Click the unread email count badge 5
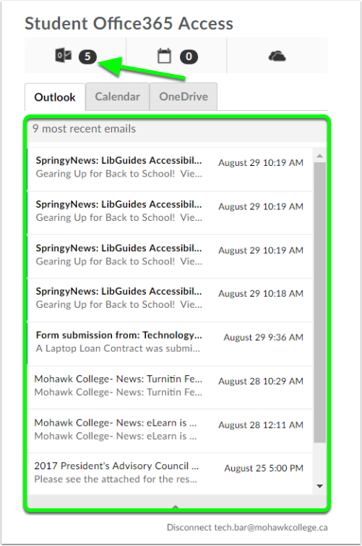The image size is (362, 546). [87, 56]
